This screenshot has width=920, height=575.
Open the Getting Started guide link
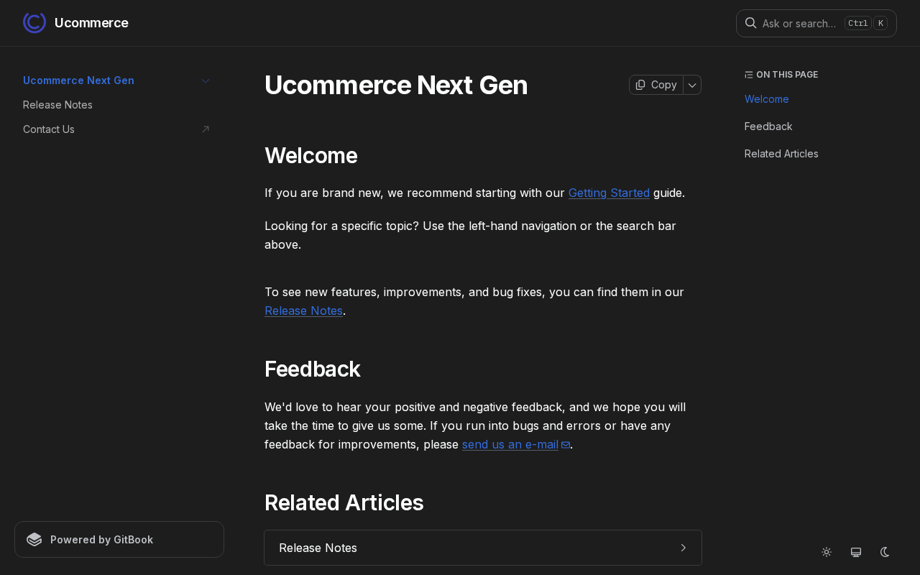tap(609, 193)
